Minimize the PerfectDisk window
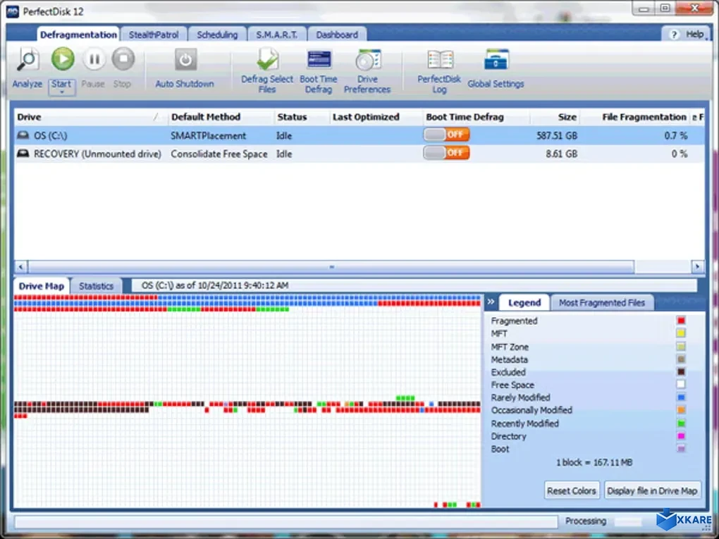 [644, 8]
